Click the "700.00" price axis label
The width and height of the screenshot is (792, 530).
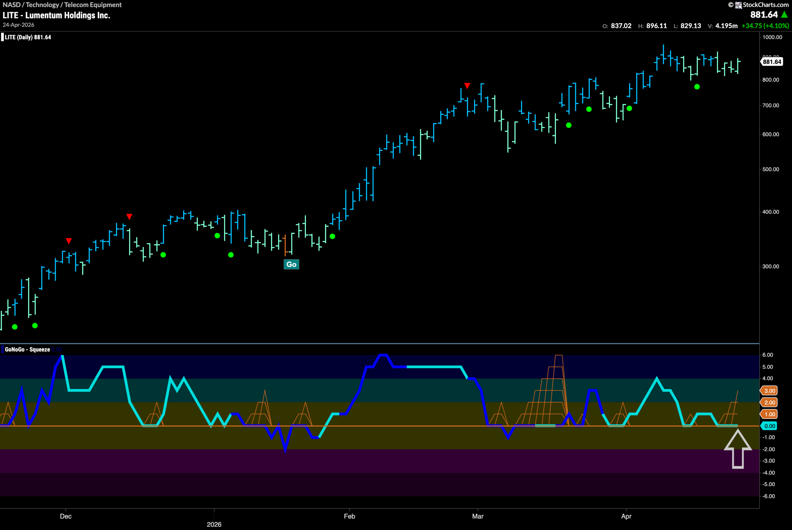click(x=771, y=106)
